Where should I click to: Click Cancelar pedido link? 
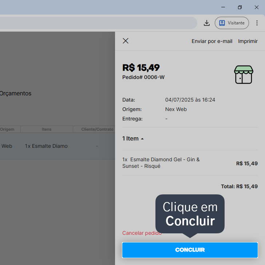[142, 233]
